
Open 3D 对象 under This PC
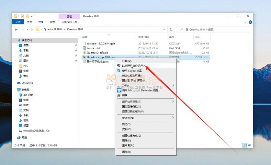pos(28,95)
